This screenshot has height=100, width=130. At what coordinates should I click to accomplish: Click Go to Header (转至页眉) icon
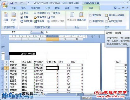coord(71,17)
